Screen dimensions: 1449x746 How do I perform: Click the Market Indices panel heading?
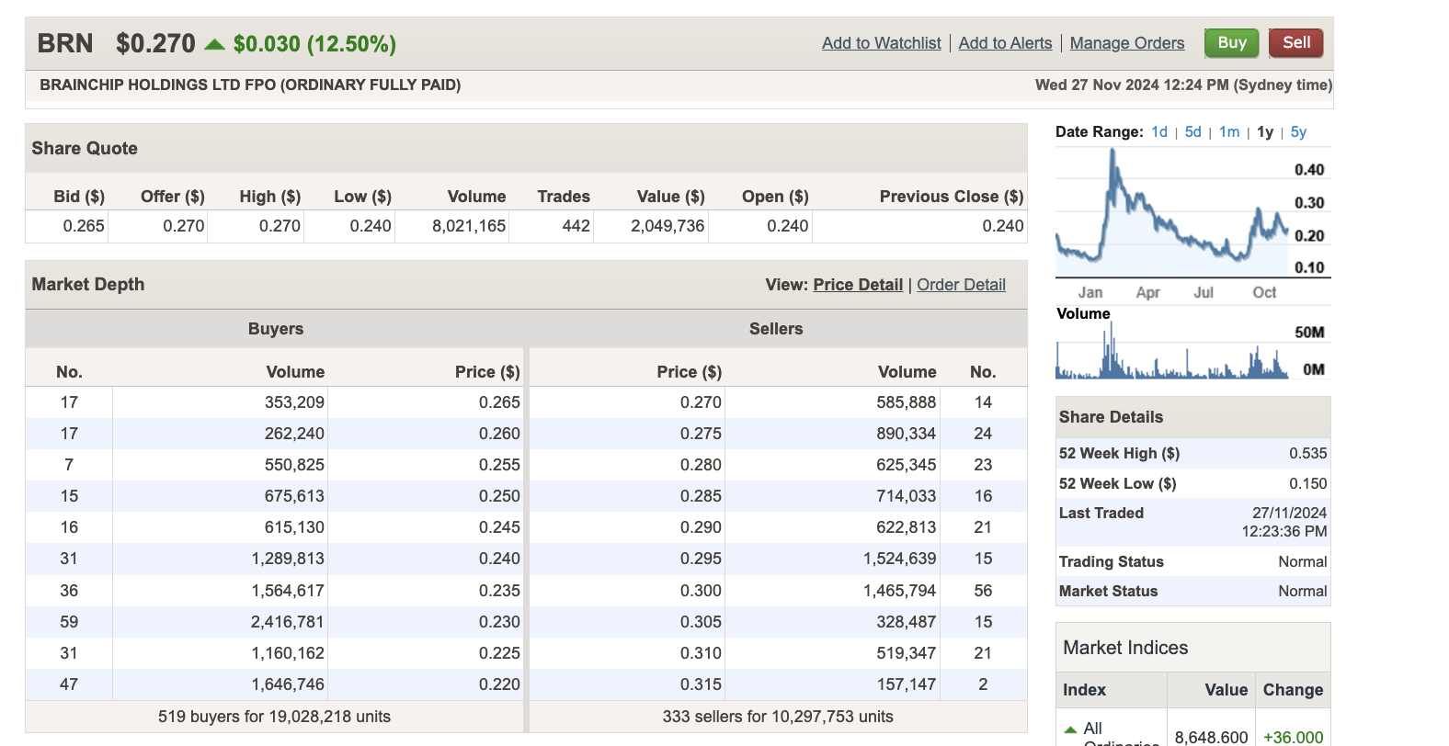[x=1125, y=648]
